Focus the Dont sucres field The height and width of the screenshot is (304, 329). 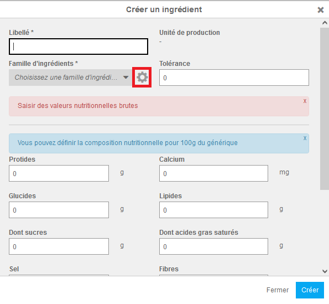[x=59, y=246]
